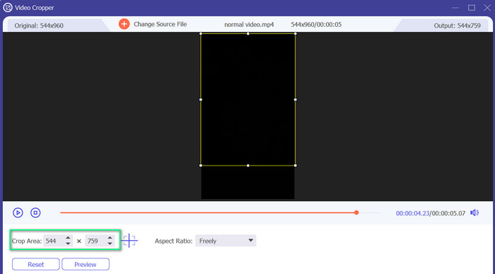Click the Reset button
This screenshot has height=274, width=495.
pyautogui.click(x=35, y=265)
